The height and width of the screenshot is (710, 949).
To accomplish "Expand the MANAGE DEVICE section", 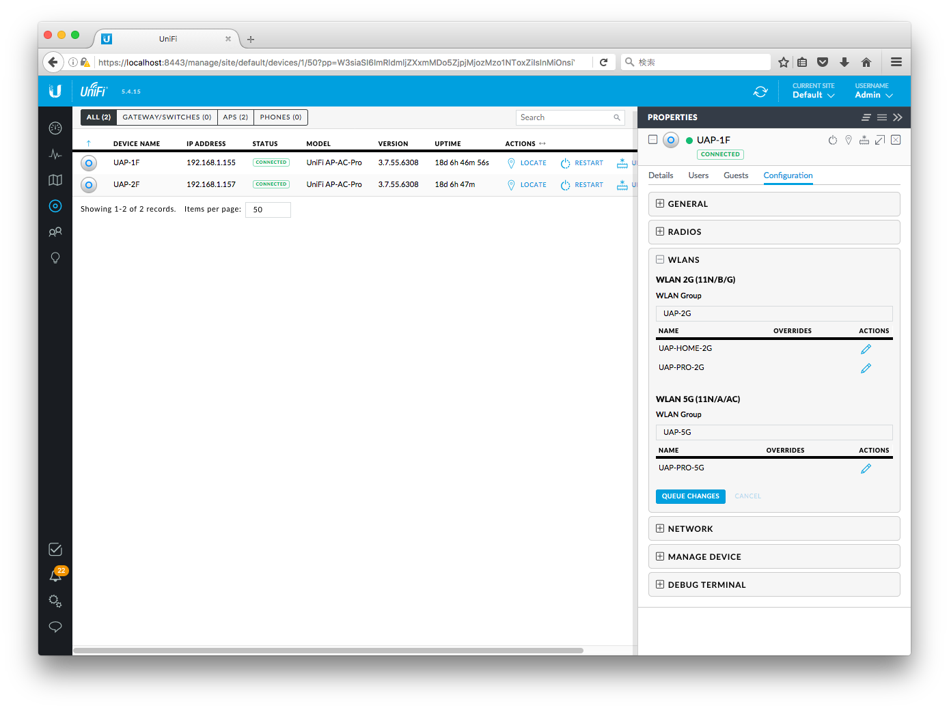I will [x=774, y=557].
